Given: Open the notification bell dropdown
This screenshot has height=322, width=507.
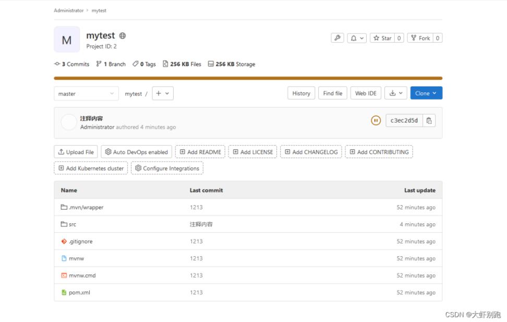Looking at the screenshot, I should [x=357, y=38].
